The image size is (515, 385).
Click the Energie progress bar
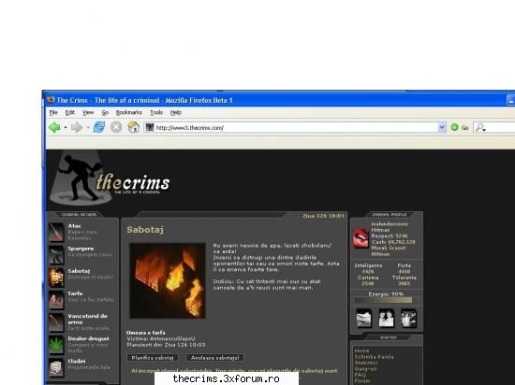point(386,300)
